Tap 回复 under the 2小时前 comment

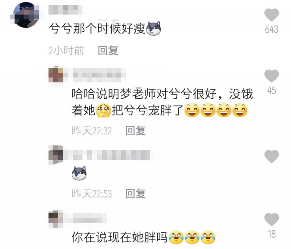108,51
